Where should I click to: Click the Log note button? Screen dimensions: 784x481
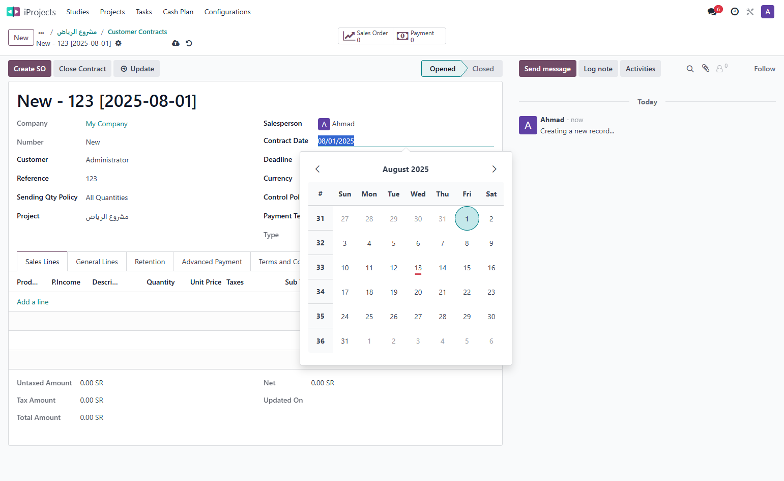coord(598,69)
